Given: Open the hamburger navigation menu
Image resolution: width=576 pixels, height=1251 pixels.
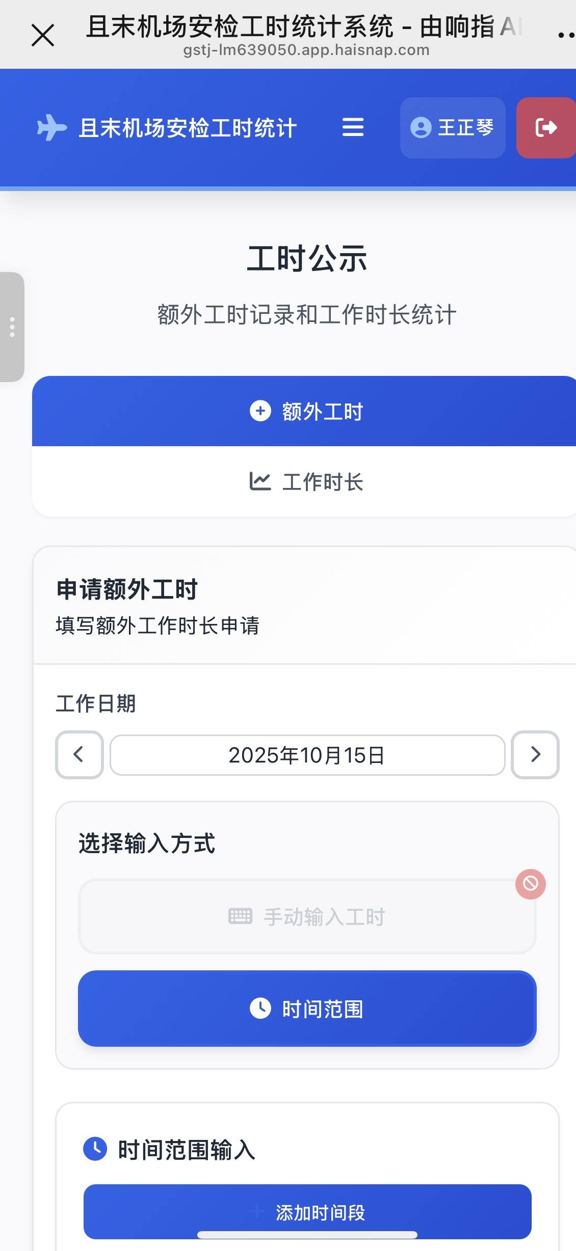Looking at the screenshot, I should click(x=353, y=127).
